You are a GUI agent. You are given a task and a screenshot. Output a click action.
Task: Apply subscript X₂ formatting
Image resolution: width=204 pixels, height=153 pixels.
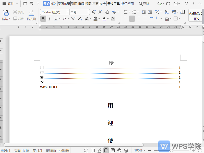point(80,19)
